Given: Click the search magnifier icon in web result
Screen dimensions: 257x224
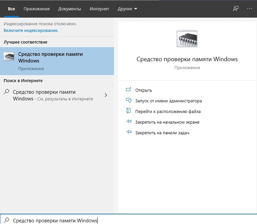Looking at the screenshot, I should click(6, 92).
